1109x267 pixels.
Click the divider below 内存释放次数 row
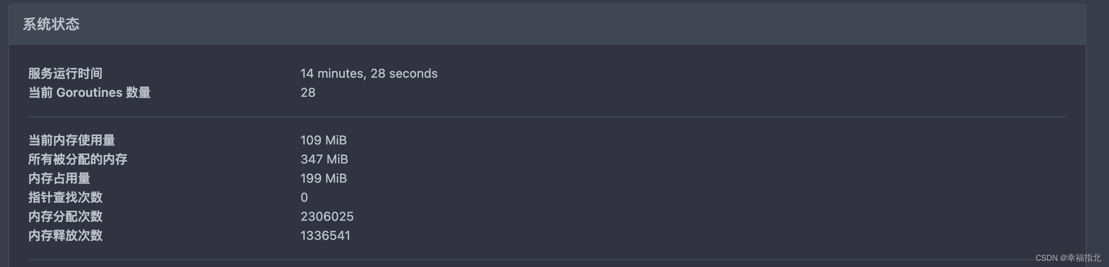547,260
